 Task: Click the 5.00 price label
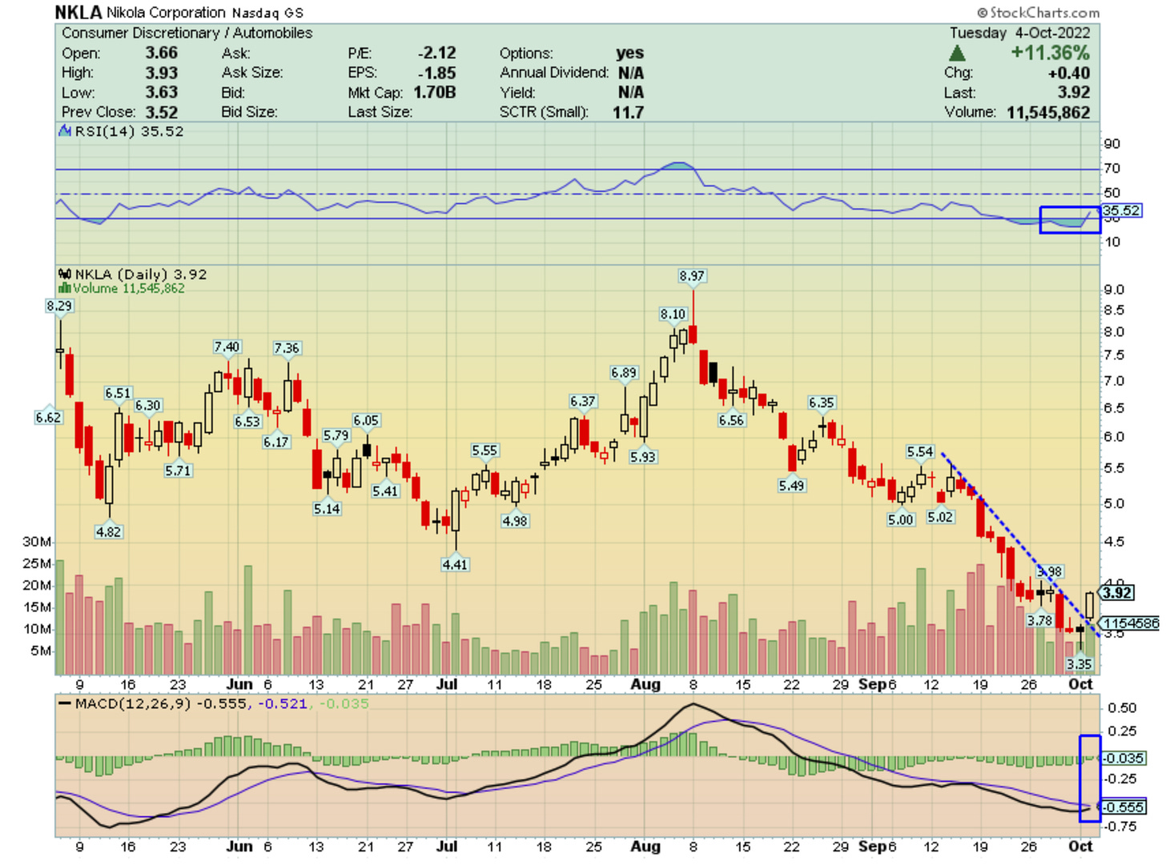[x=901, y=519]
